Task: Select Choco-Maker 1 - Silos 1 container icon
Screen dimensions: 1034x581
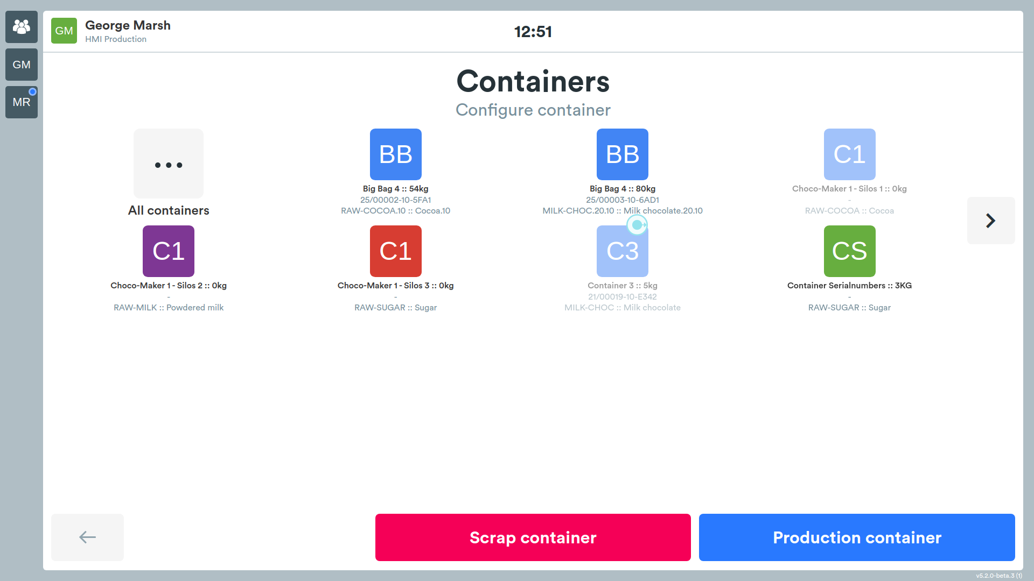Action: click(x=850, y=154)
